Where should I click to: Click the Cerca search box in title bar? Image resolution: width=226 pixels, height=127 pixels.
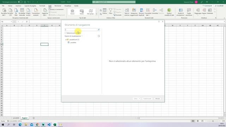114,2
